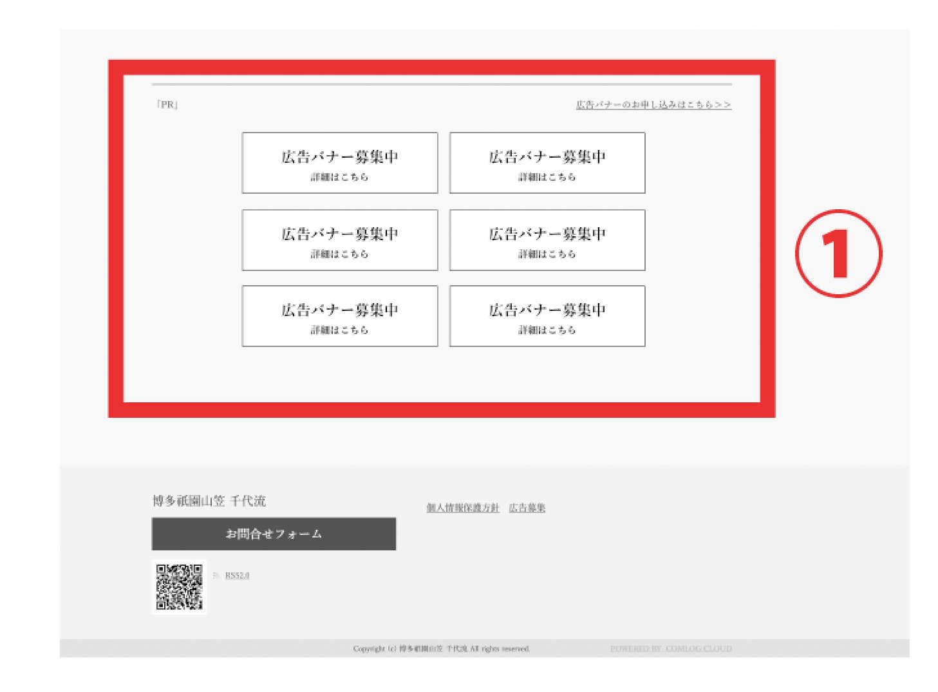Select the middle-left 広告バナー募集中 banner
The image size is (938, 692).
point(340,240)
